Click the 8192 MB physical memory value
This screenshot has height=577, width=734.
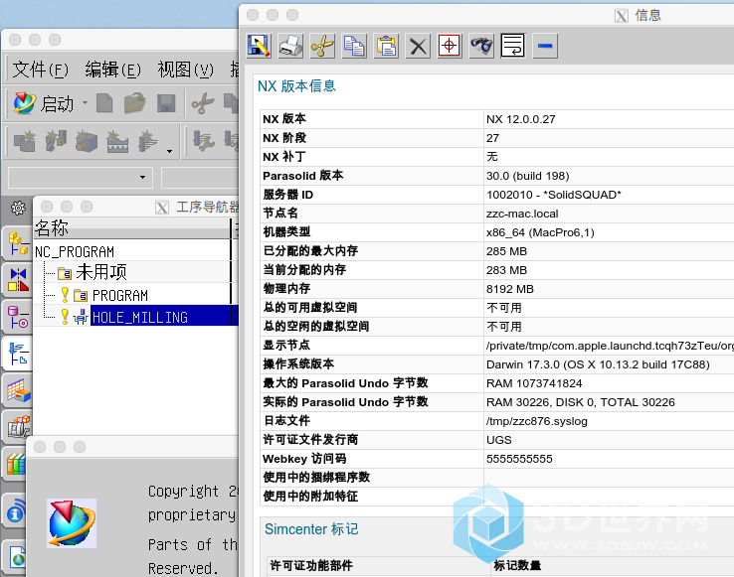[510, 289]
